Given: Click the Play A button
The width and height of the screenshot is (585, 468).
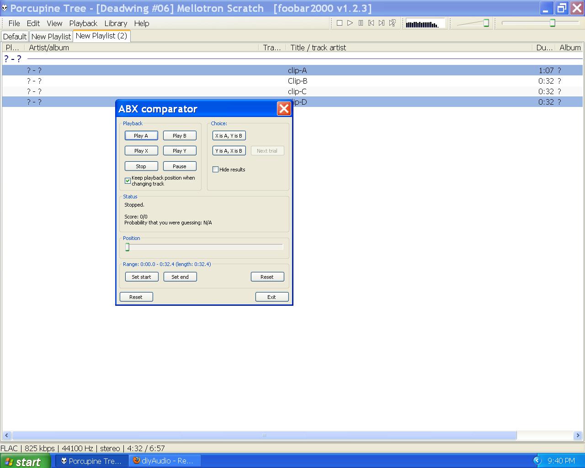Looking at the screenshot, I should point(141,136).
